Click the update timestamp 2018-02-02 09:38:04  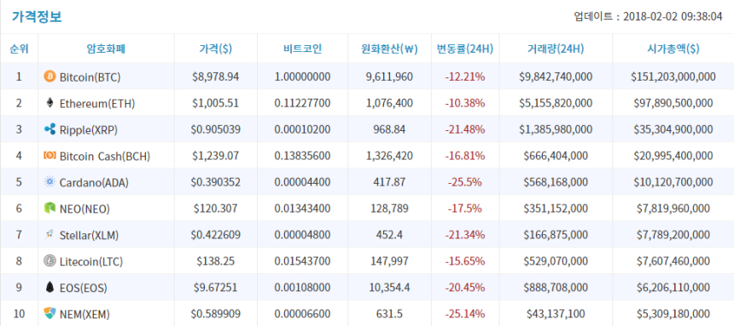pos(673,17)
